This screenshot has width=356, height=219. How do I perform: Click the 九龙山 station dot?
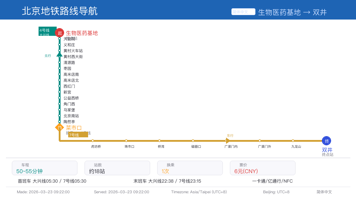293,141
